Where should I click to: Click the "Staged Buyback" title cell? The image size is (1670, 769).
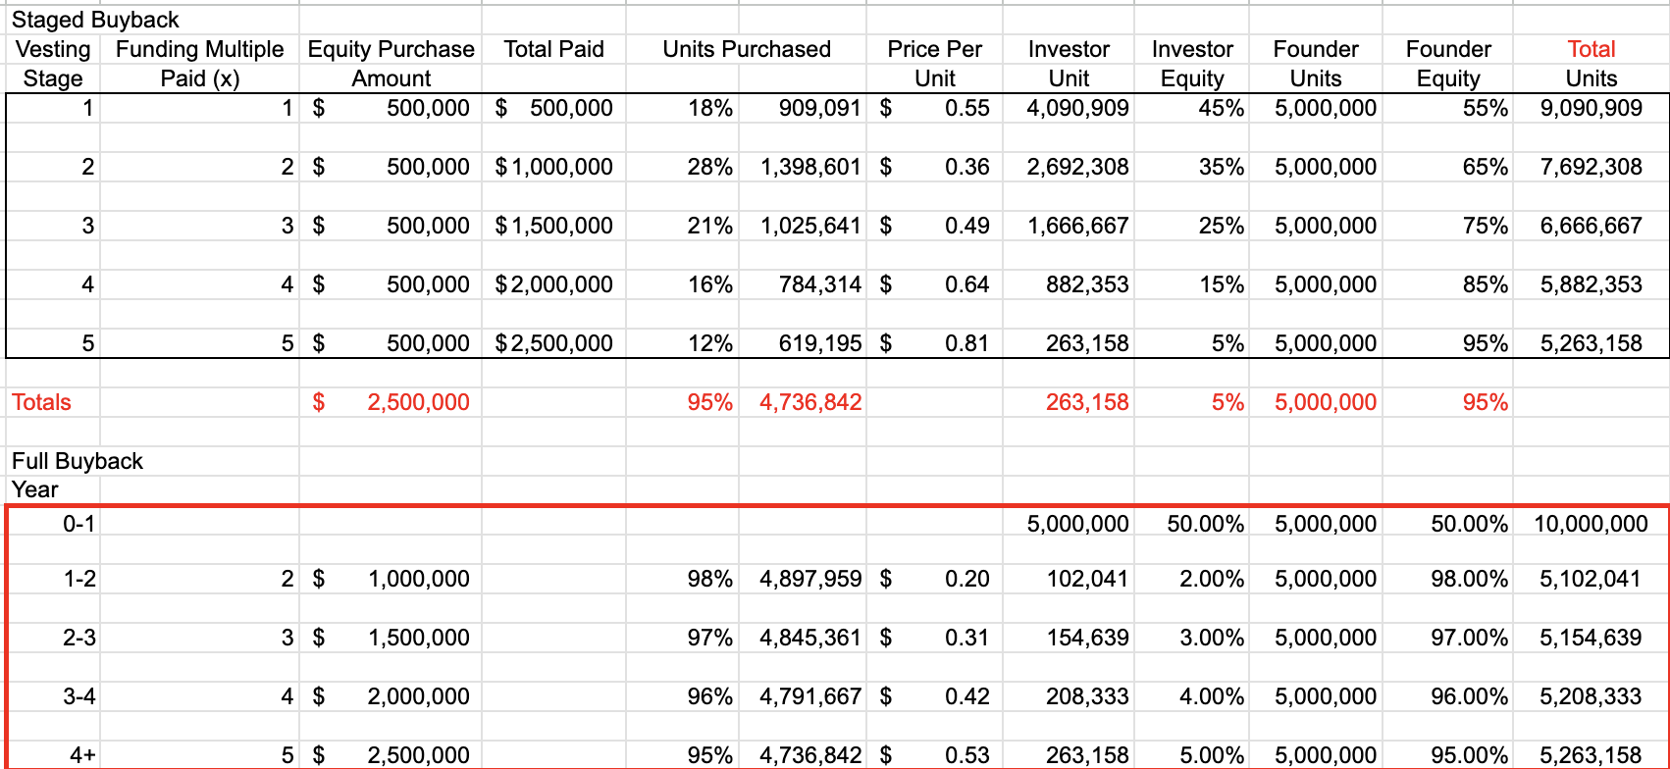tap(95, 20)
